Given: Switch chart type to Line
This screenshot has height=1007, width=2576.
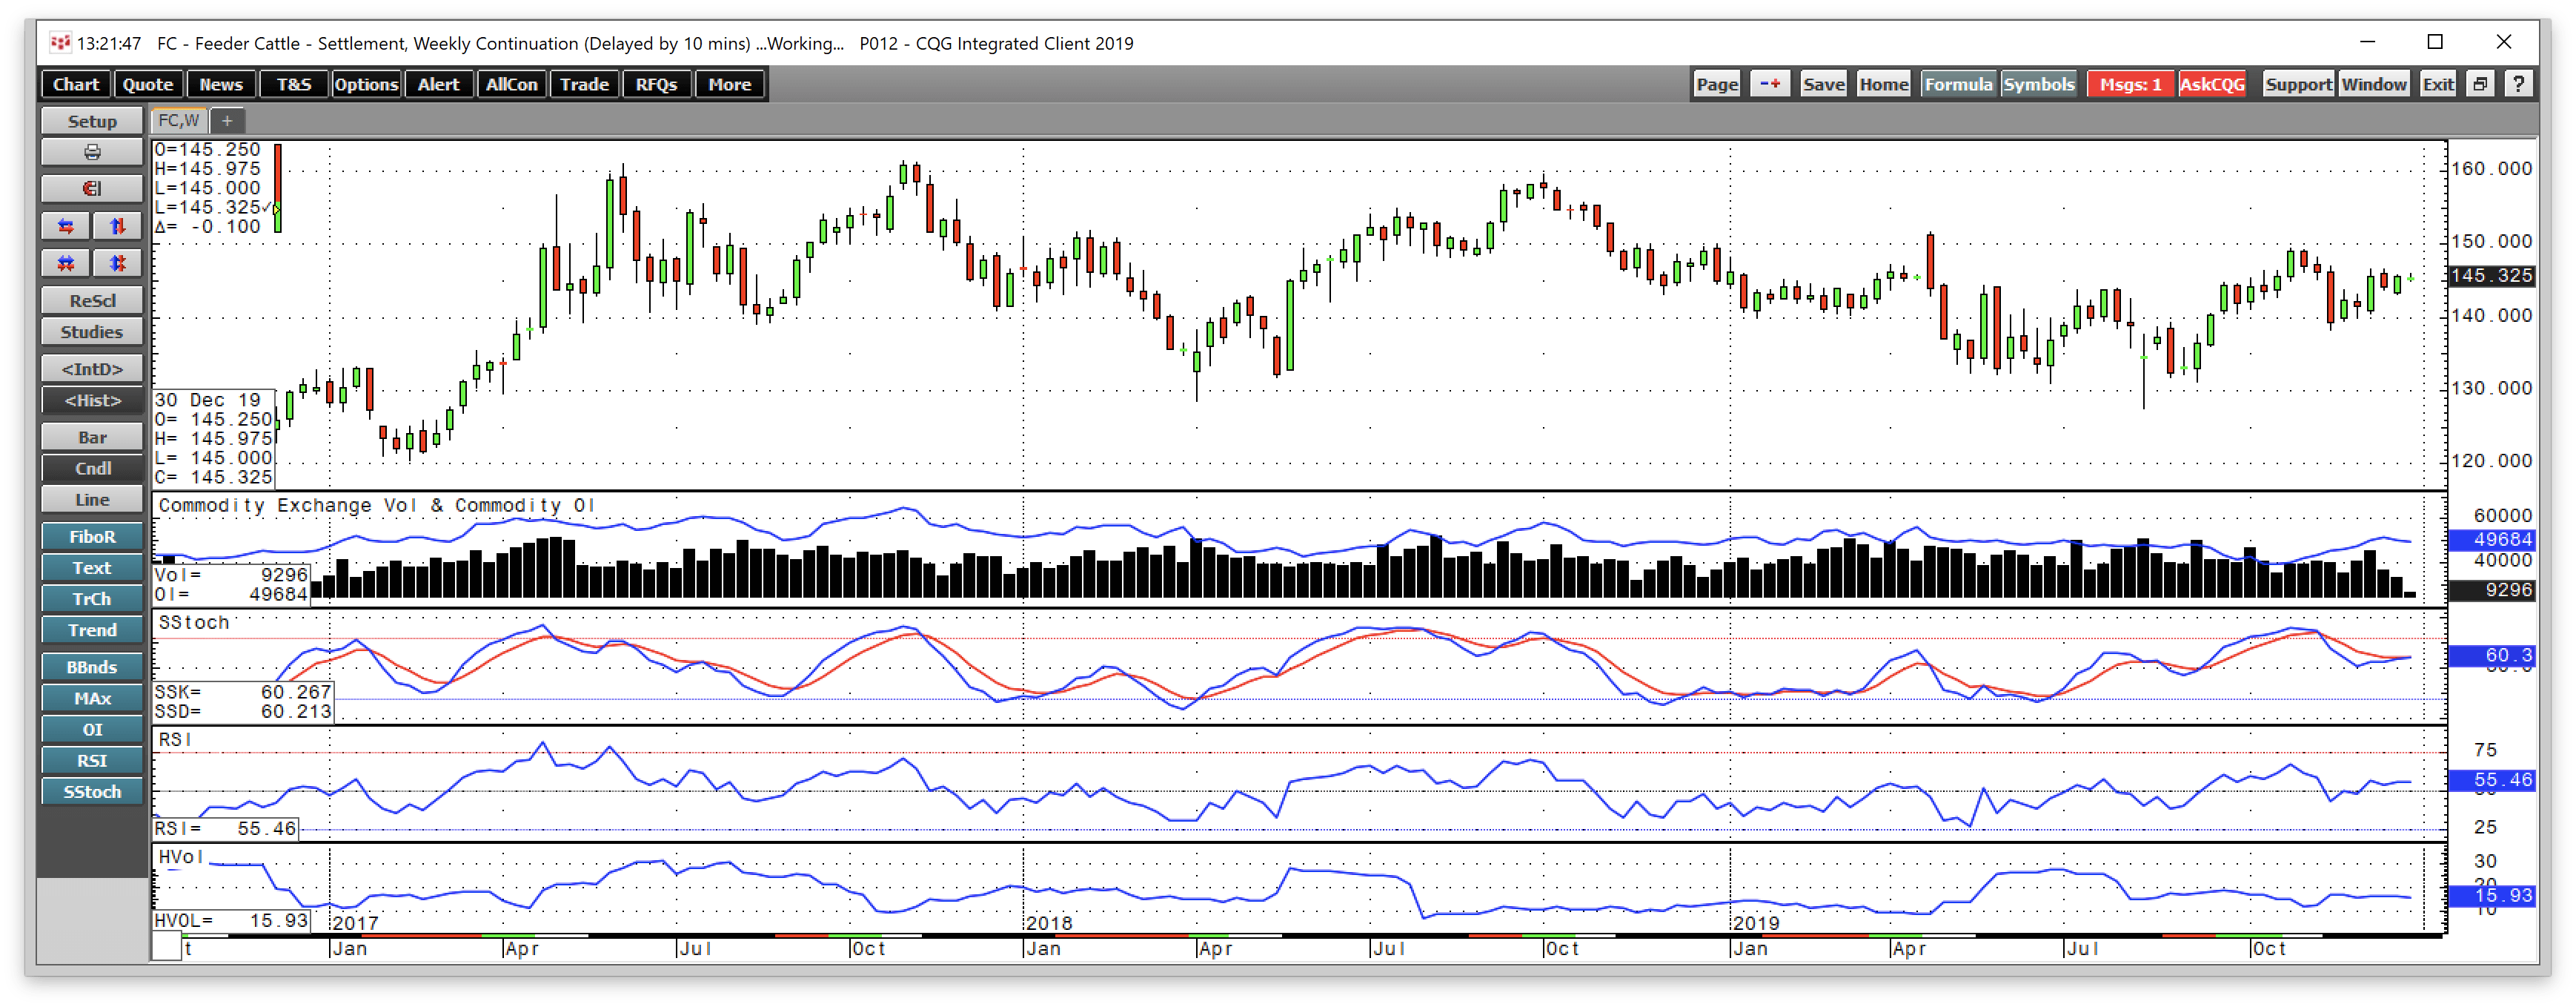Looking at the screenshot, I should click(x=92, y=500).
